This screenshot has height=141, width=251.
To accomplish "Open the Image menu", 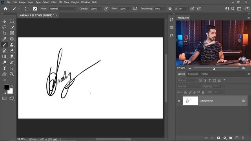I will click(x=22, y=2).
